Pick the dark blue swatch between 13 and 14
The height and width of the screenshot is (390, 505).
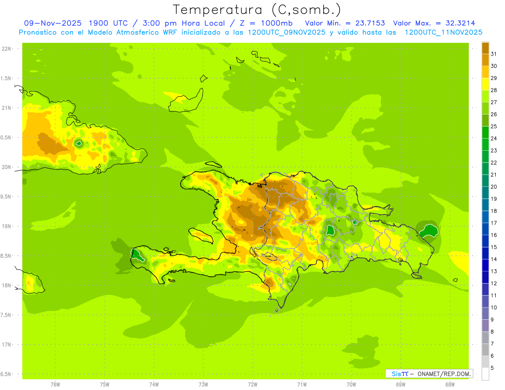pos(485,265)
